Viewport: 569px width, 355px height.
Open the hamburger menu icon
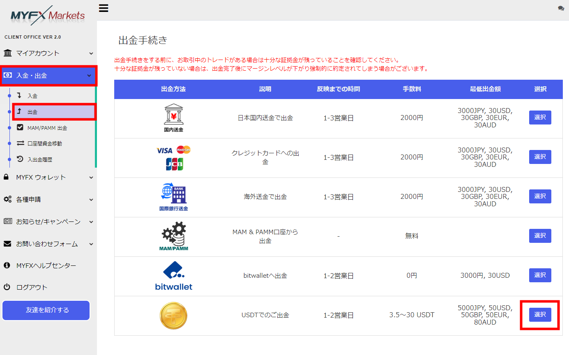click(x=104, y=8)
